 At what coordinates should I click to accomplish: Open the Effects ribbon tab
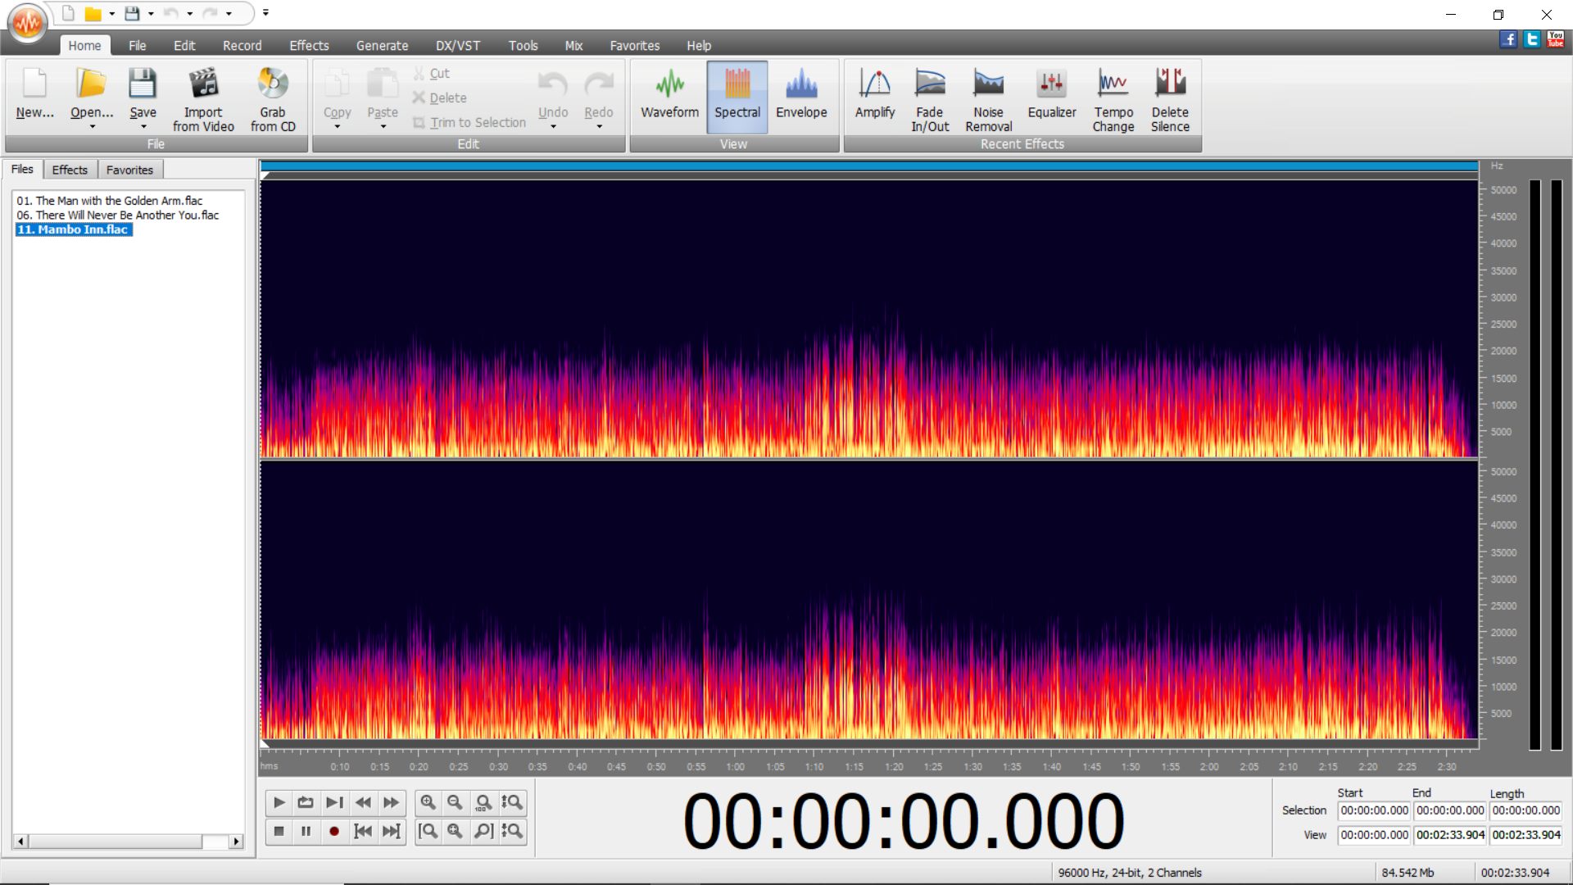point(308,46)
